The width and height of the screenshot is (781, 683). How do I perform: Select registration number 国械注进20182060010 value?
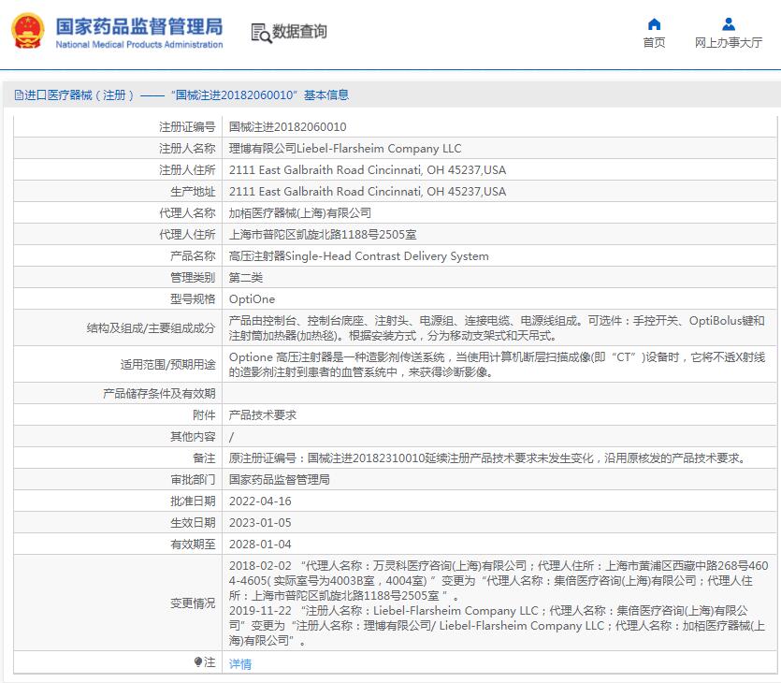pyautogui.click(x=287, y=127)
